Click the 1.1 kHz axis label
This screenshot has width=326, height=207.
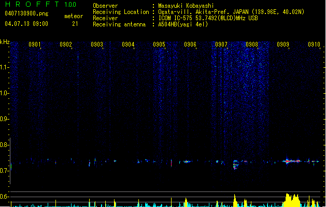point(5,67)
